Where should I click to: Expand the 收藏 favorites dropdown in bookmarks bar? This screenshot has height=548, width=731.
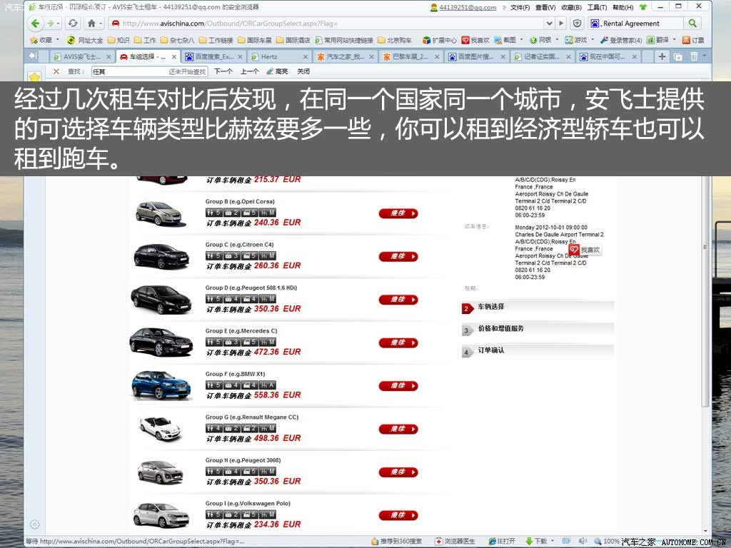coord(57,40)
